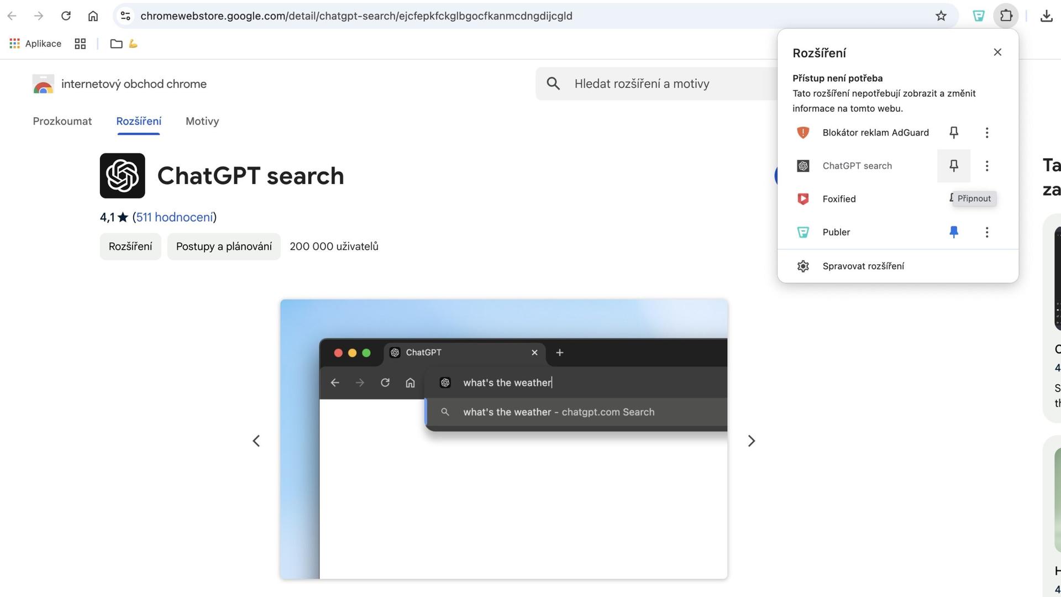Viewport: 1061px width, 597px height.
Task: Open the Aplikace apps shortcut
Action: 35,44
